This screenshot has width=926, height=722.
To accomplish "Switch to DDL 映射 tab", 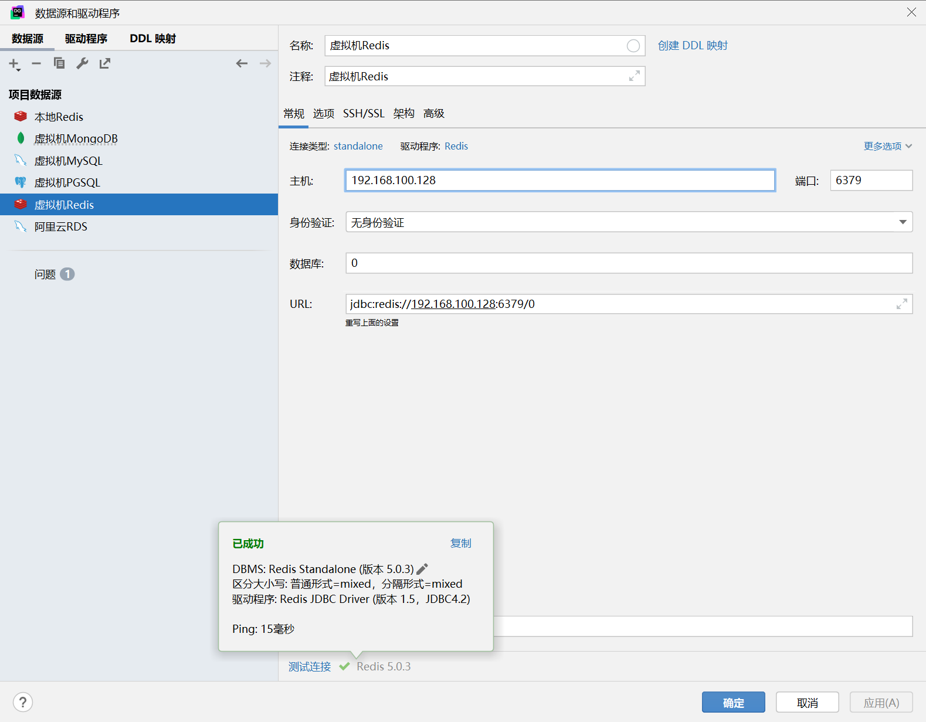I will (152, 39).
